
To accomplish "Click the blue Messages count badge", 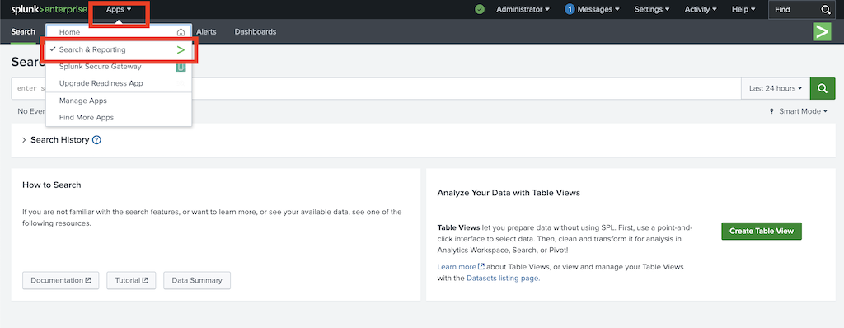I will [570, 9].
